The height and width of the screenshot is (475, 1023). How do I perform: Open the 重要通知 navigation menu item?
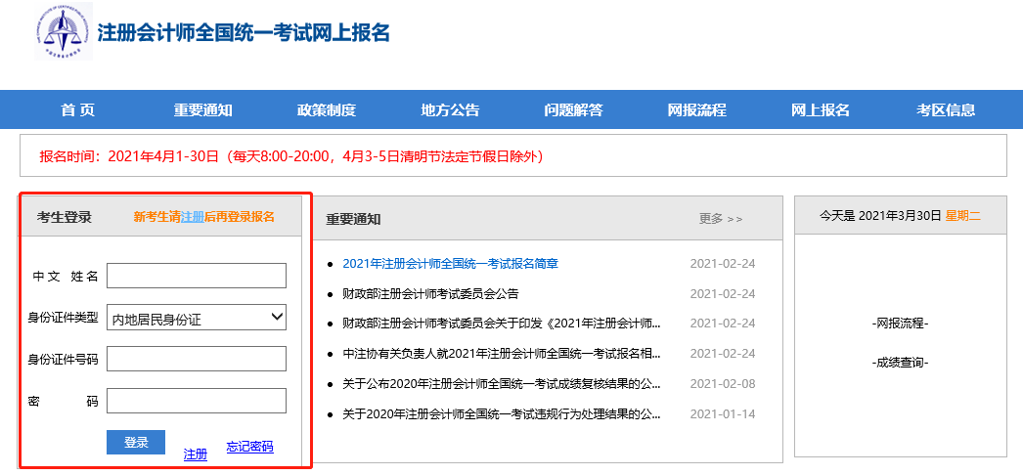click(x=202, y=109)
